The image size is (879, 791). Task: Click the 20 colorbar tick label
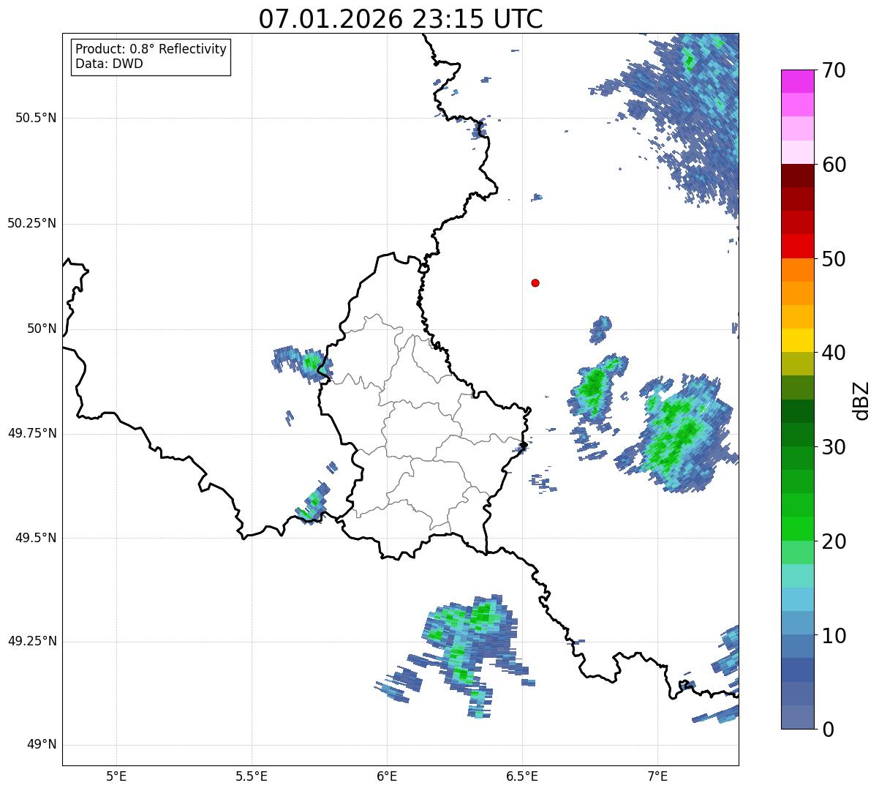(833, 541)
